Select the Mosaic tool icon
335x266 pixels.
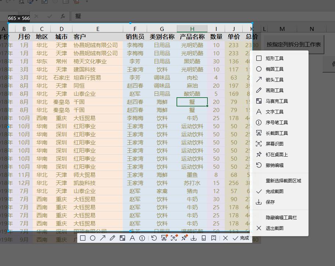click(x=122, y=238)
